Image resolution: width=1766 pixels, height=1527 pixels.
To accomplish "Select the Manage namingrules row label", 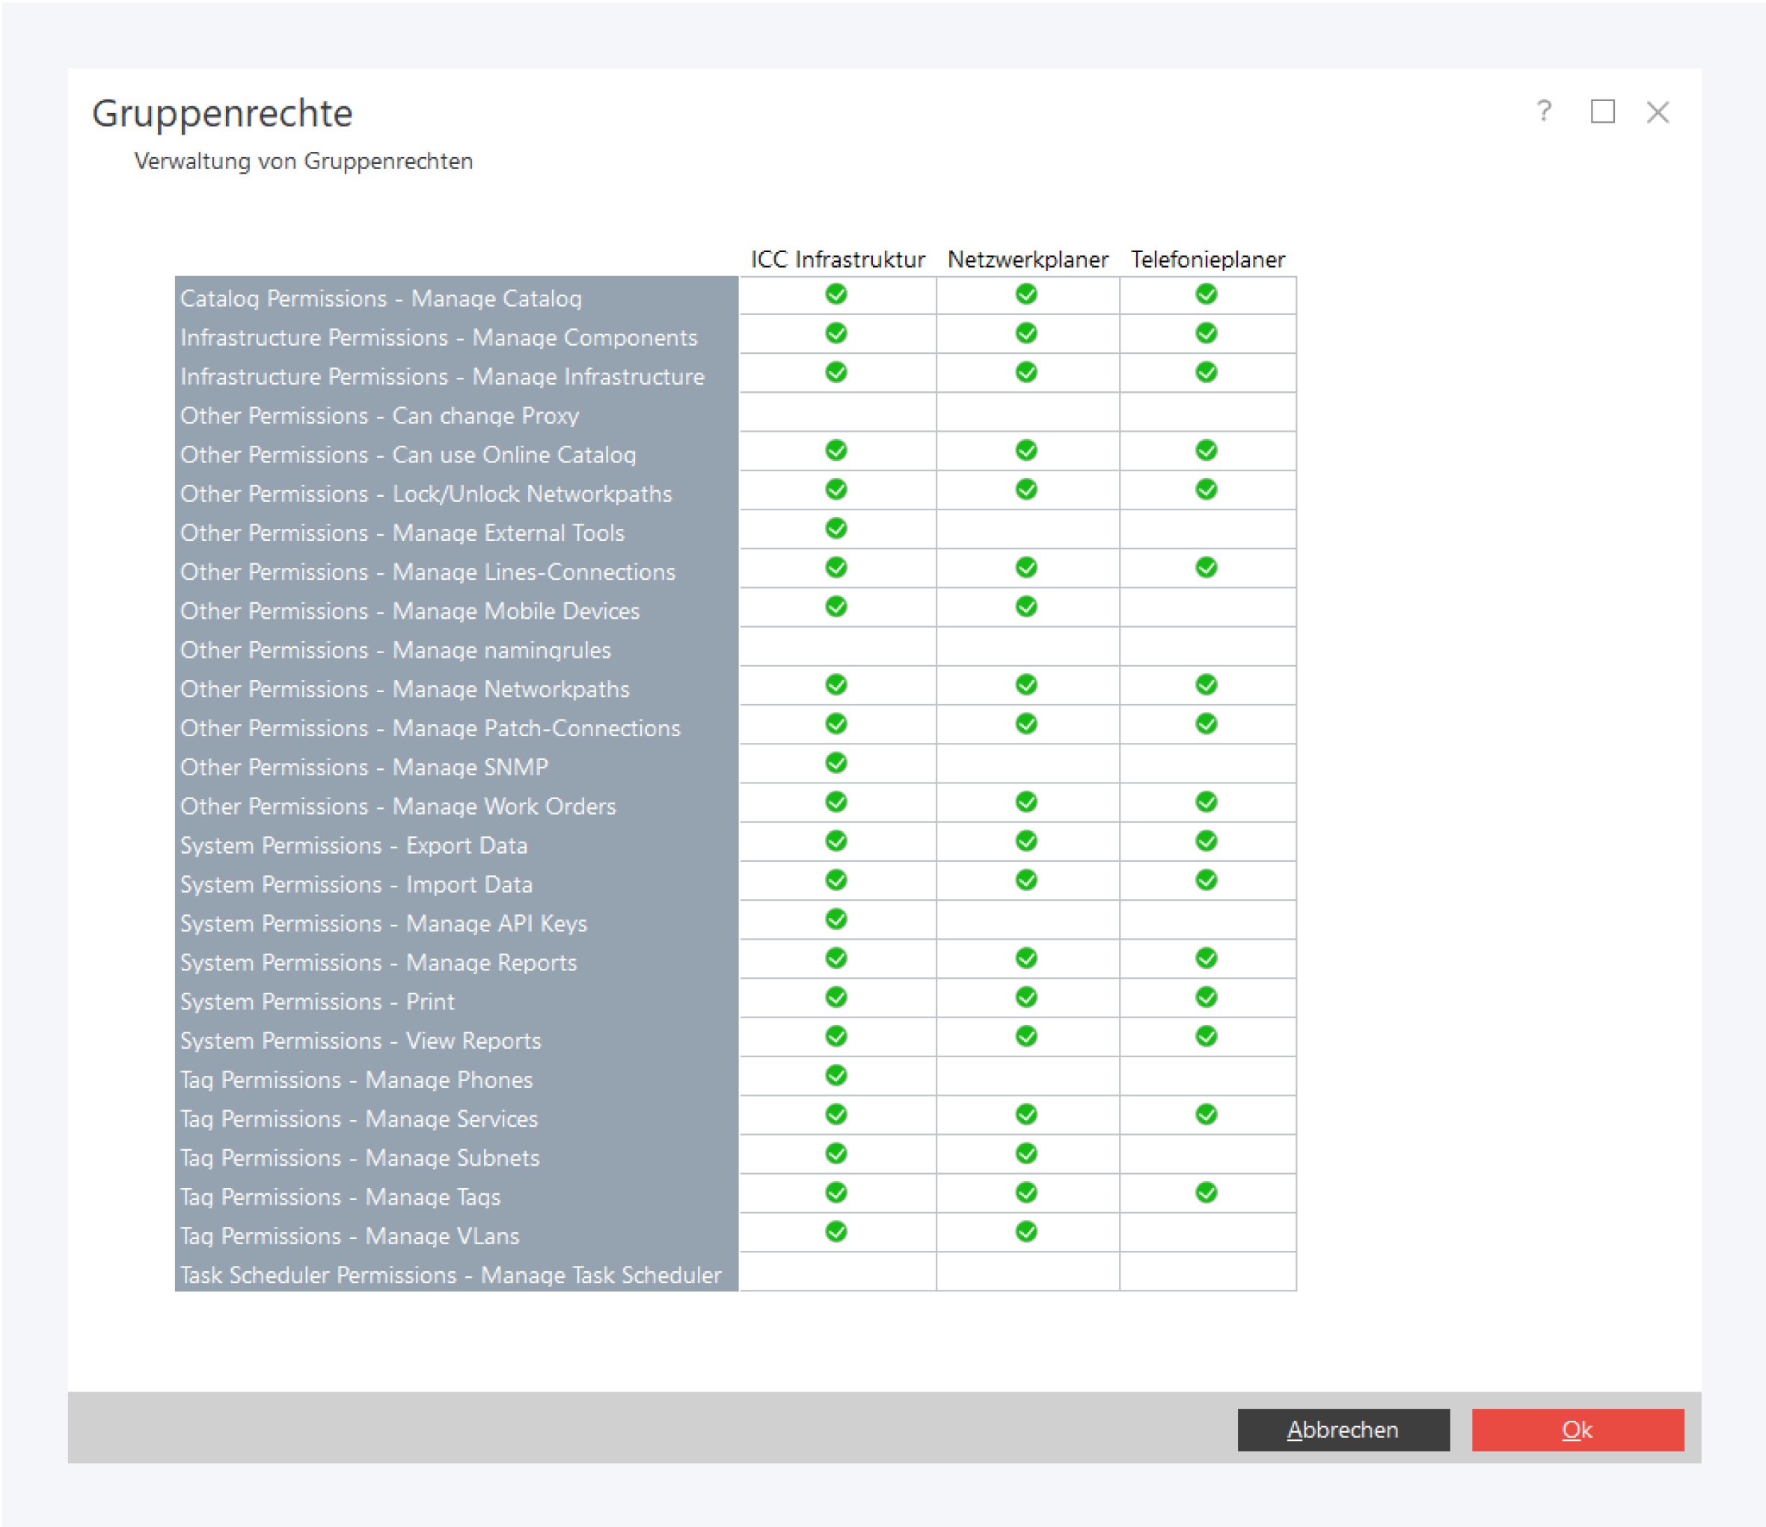I will coord(396,651).
